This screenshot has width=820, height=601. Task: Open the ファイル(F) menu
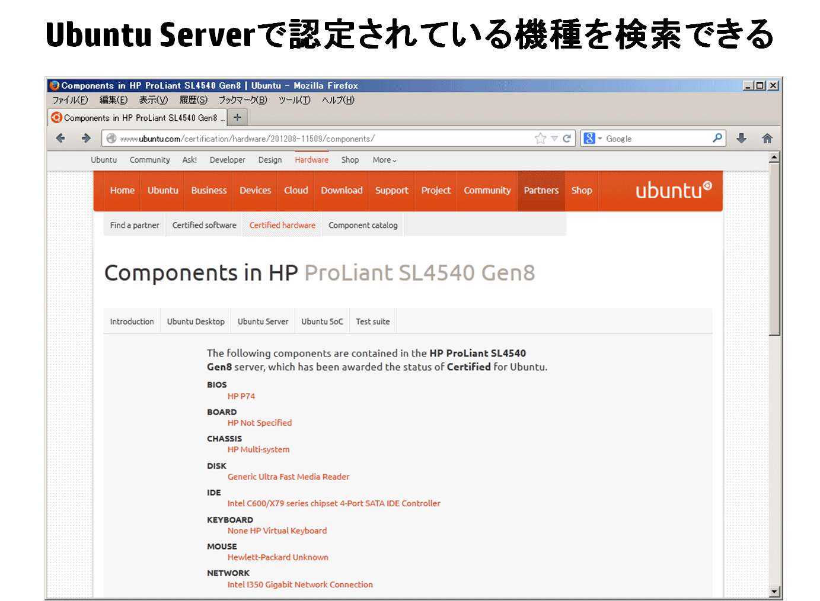(70, 100)
